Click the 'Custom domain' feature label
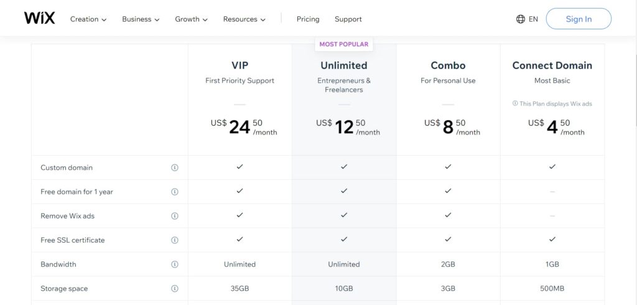This screenshot has height=305, width=637. pos(67,167)
